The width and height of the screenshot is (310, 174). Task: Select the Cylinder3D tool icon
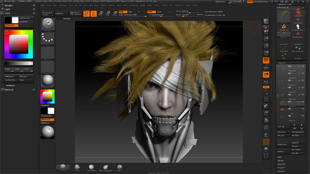pyautogui.click(x=298, y=14)
